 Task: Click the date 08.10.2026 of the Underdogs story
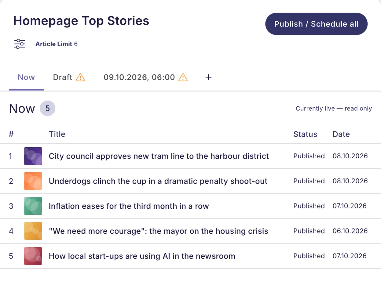pos(350,181)
